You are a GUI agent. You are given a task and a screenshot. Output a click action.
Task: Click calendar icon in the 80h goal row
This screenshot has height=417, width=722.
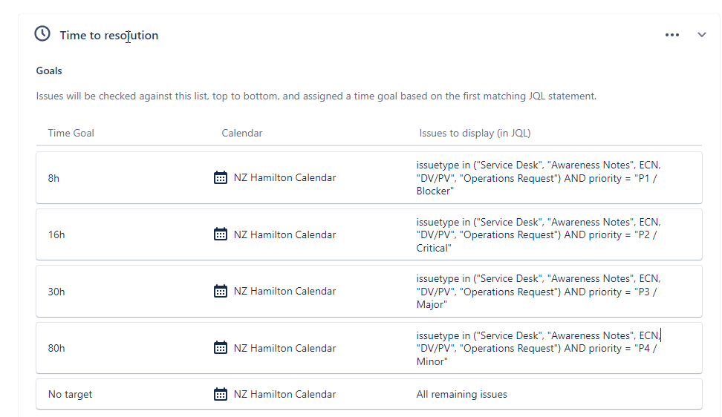click(x=221, y=347)
